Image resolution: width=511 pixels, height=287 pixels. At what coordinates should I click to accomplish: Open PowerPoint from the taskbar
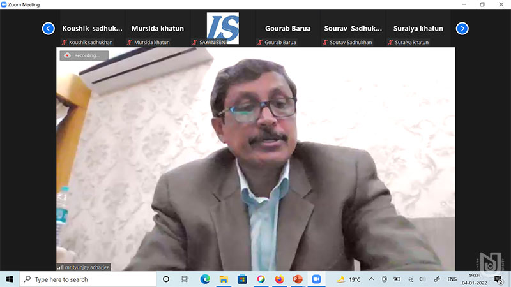(x=298, y=279)
